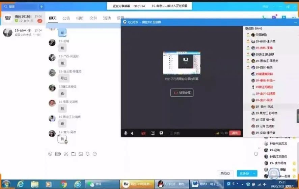Open Google Chrome from the taskbar
The height and width of the screenshot is (189, 299).
(64, 184)
